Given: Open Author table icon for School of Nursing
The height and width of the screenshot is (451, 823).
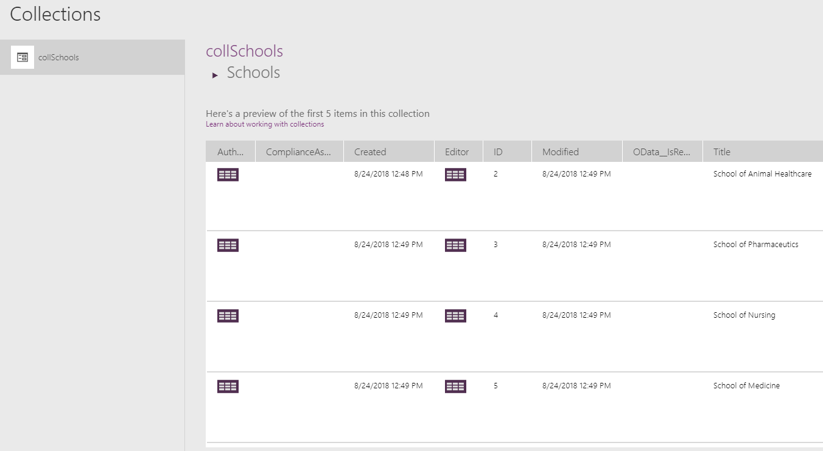Looking at the screenshot, I should click(228, 316).
